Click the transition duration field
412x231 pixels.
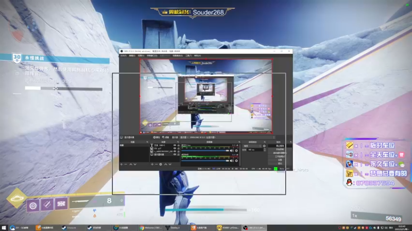pyautogui.click(x=255, y=149)
